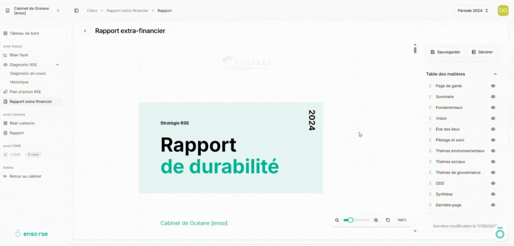
Task: Open the Période 2024 dropdown
Action: point(473,11)
